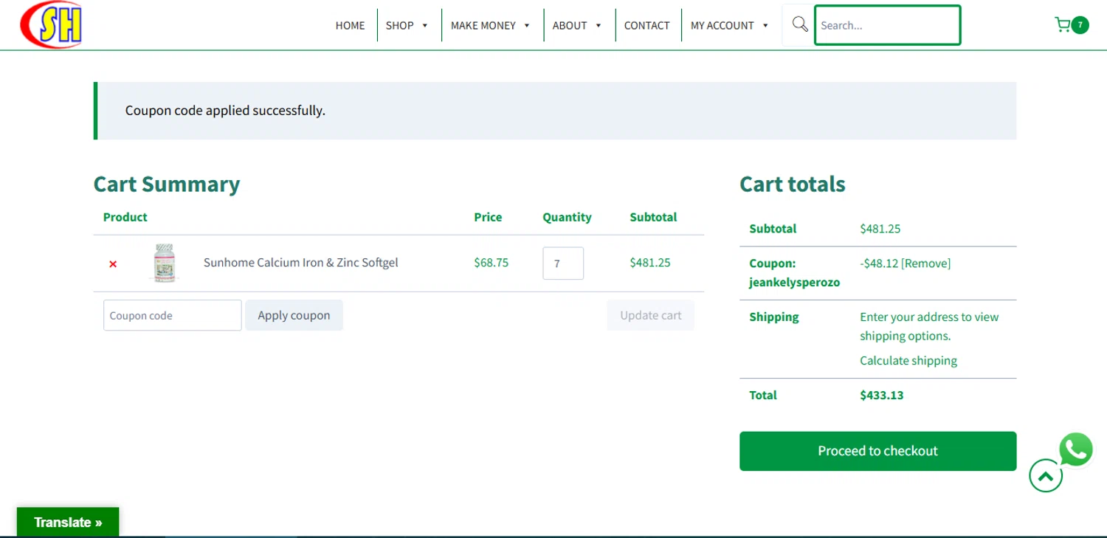Click the jeankelysperozo coupon name

(x=794, y=283)
